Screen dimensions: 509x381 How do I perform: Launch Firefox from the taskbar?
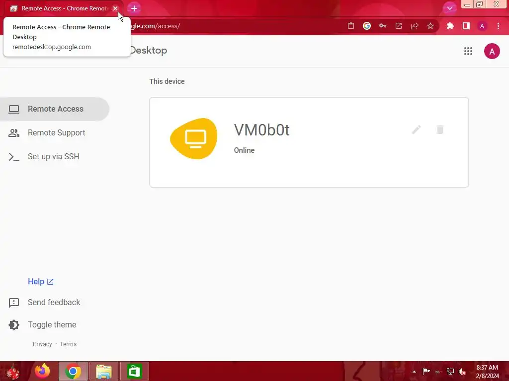43,371
